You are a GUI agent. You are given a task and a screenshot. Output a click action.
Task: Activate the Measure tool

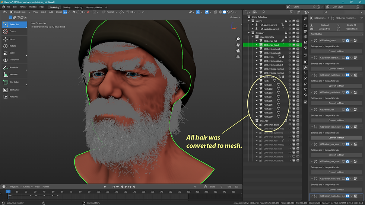[13, 74]
